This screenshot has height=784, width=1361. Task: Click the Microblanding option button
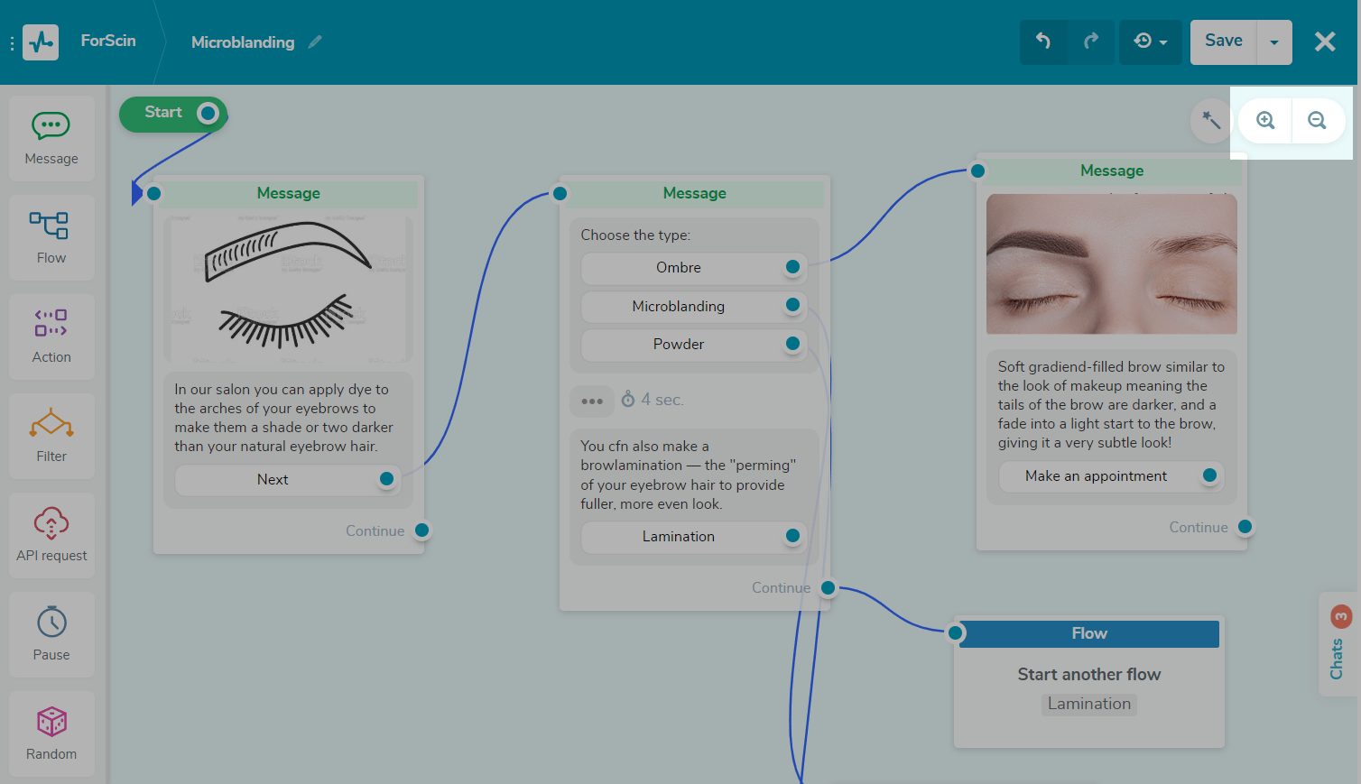(679, 306)
